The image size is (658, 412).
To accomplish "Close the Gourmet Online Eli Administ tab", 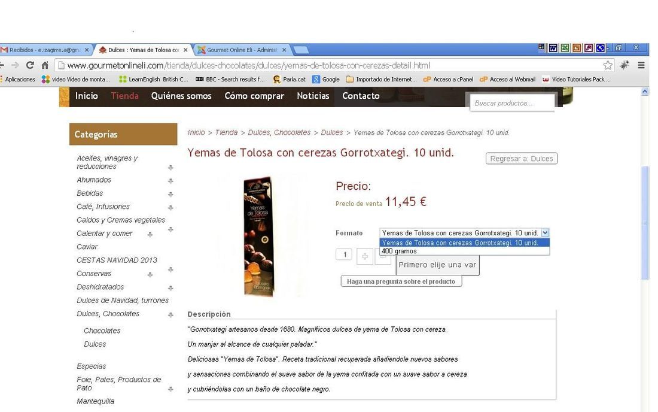I will tap(284, 50).
